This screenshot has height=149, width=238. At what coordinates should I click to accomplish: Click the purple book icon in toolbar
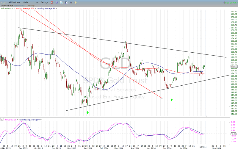pyautogui.click(x=57, y=2)
